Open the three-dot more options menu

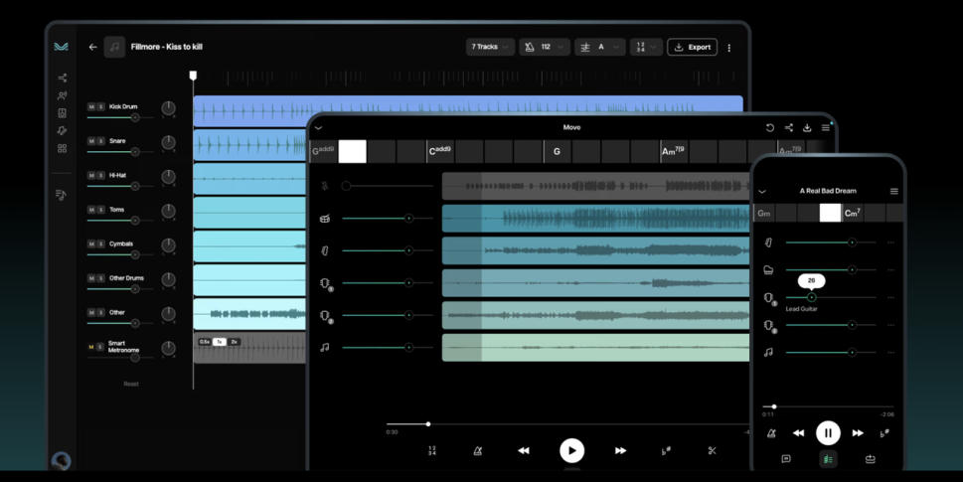[x=728, y=48]
